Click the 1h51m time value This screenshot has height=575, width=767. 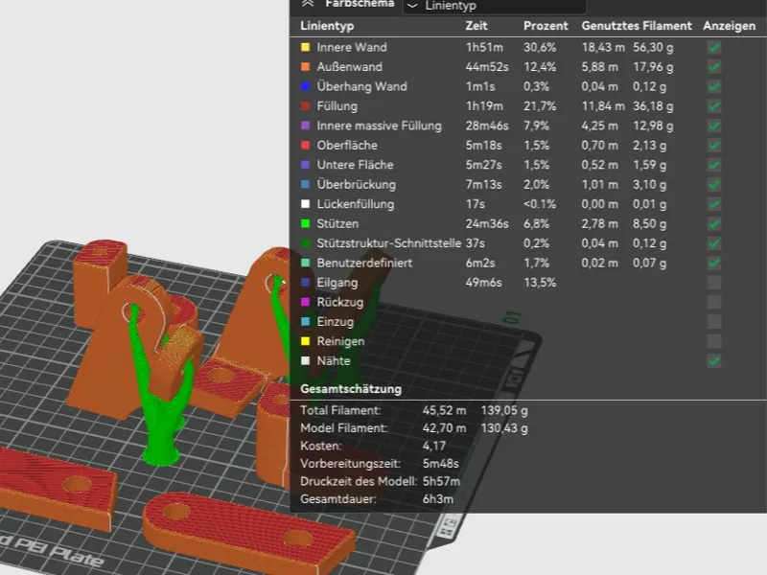484,47
